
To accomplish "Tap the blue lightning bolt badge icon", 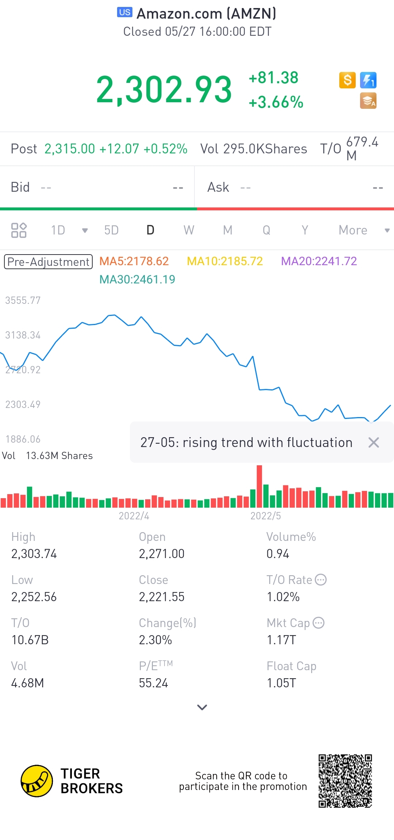I will click(368, 80).
